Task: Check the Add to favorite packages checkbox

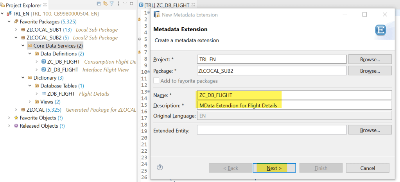Action: [156, 81]
